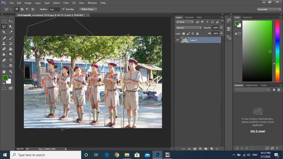Select the Move tool

11,21
